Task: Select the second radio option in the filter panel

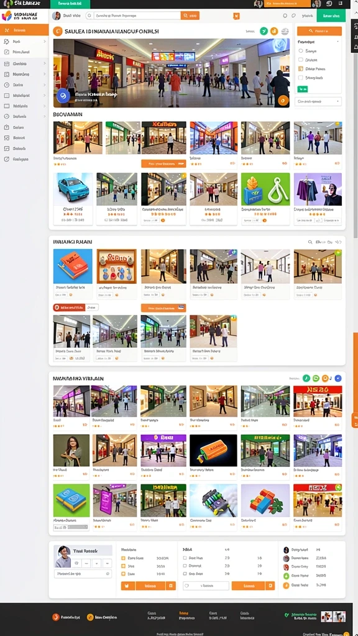Action: (x=301, y=60)
